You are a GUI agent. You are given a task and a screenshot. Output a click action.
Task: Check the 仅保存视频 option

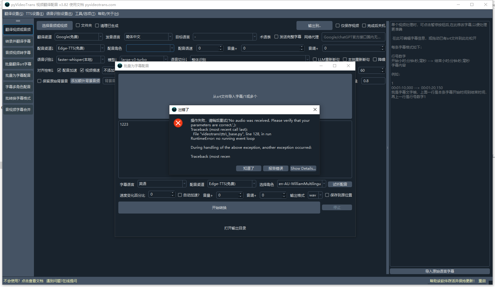[x=338, y=25]
